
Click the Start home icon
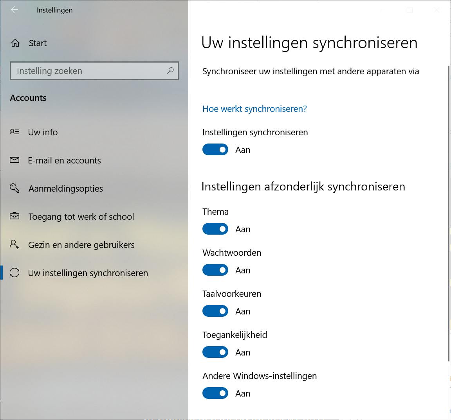click(15, 43)
